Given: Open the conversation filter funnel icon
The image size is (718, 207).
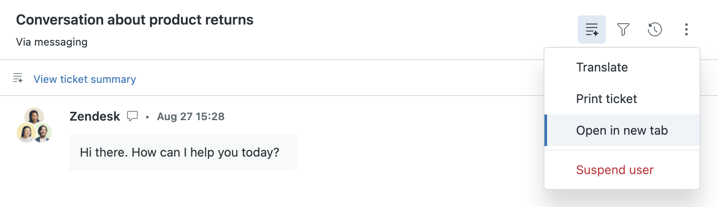Looking at the screenshot, I should [x=623, y=29].
